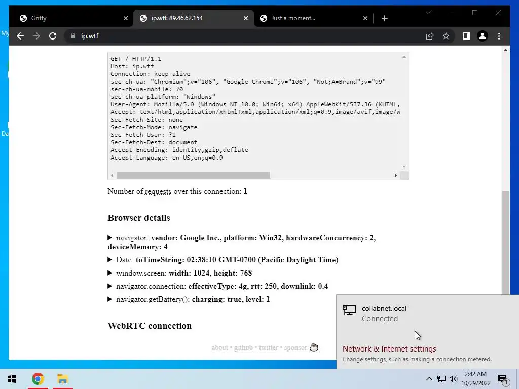Open Network & Internet settings
Viewport: 519px width, 389px height.
389,349
